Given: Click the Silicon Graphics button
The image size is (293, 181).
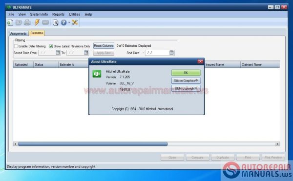Looking at the screenshot, I should pos(186,80).
